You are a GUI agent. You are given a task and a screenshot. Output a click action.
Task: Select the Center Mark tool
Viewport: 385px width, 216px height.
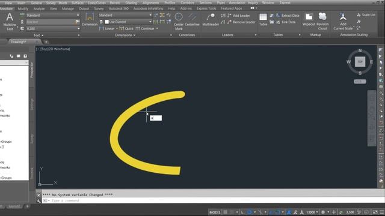(x=179, y=22)
